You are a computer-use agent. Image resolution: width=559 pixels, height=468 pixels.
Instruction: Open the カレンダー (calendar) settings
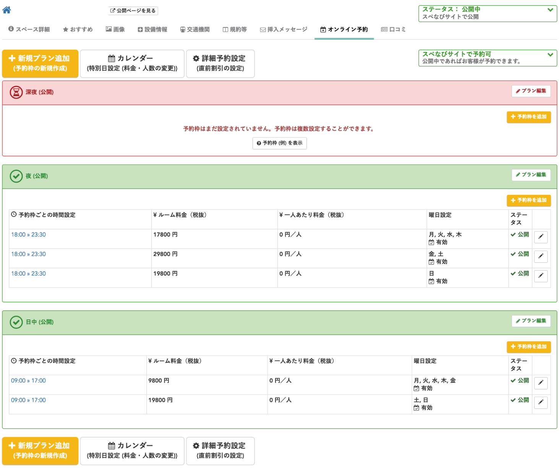[x=132, y=63]
